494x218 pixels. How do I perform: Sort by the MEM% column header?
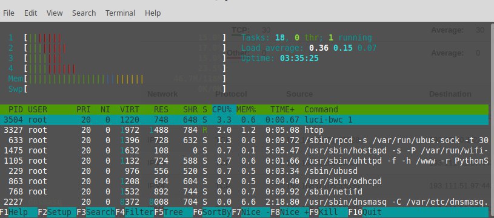tap(246, 109)
